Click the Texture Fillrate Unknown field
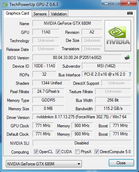Image resolution: width=139 pixels, height=172 pixels. point(113,91)
